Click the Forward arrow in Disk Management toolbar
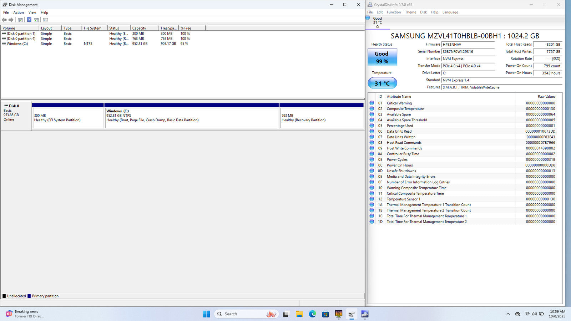 [x=11, y=20]
